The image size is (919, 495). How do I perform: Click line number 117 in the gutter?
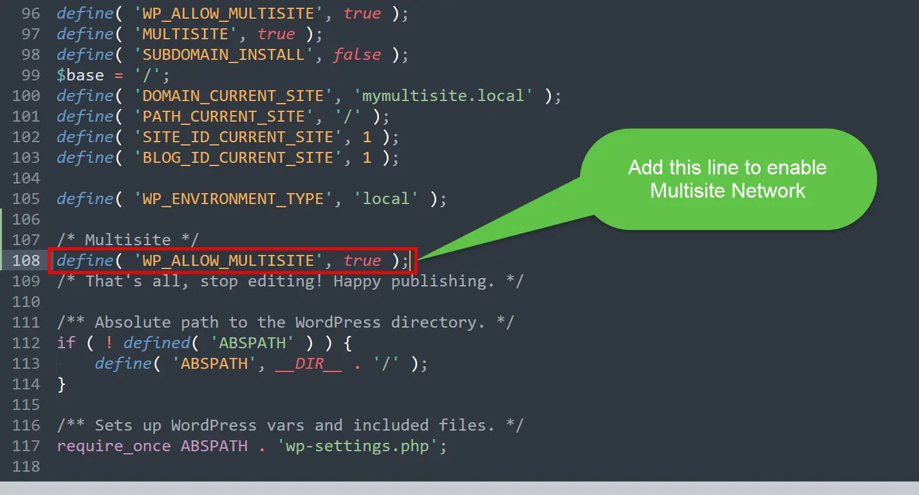click(x=26, y=445)
